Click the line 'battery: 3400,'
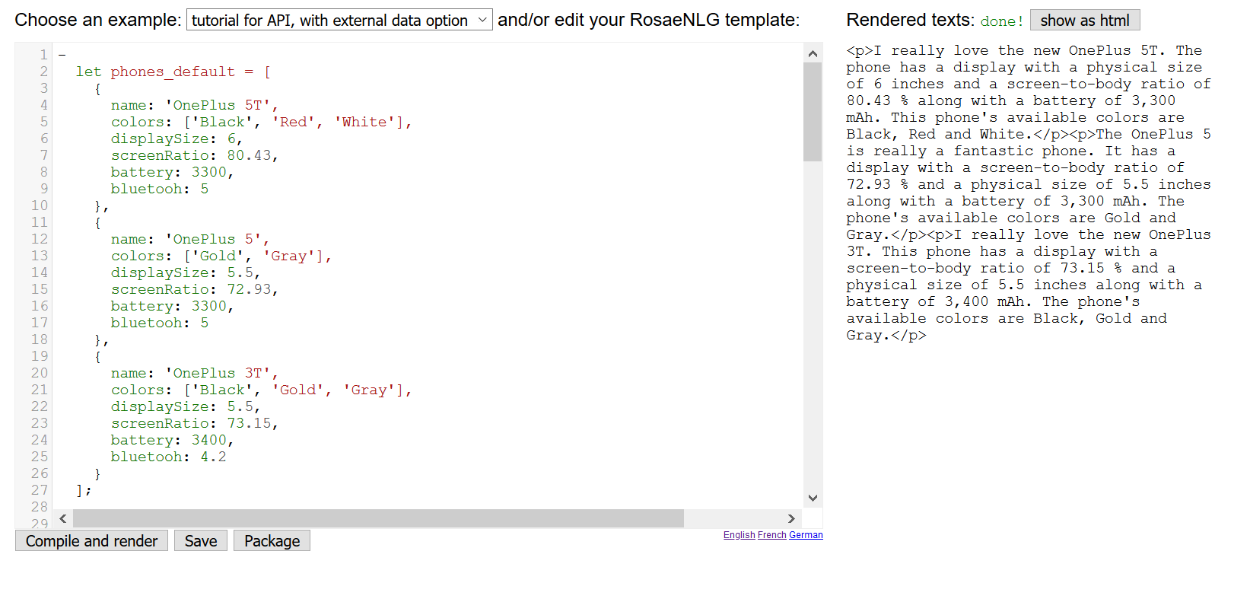This screenshot has width=1250, height=599. (172, 440)
